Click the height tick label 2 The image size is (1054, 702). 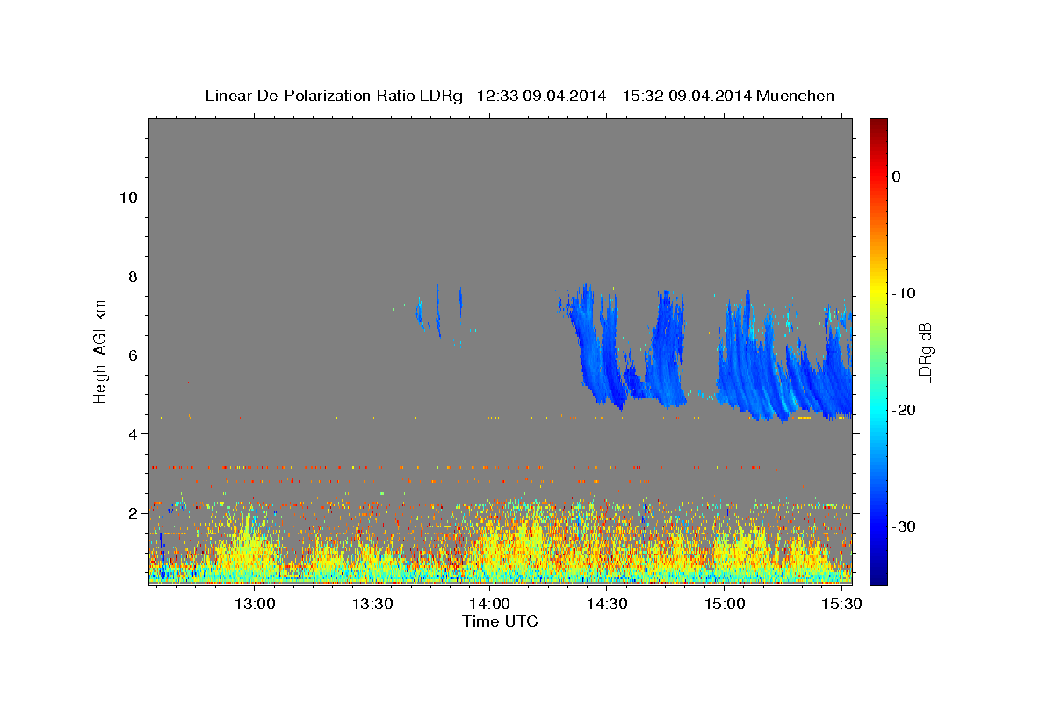(134, 512)
